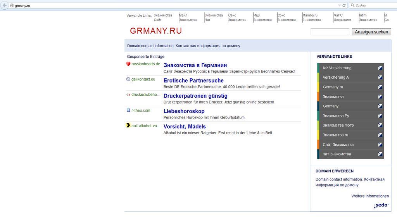Viewport: 397px width, 217px height.
Task: Open the Druckerpatronen günstig ad link
Action: pyautogui.click(x=195, y=96)
